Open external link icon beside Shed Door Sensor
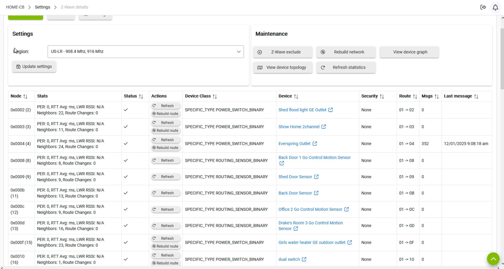Screen dimensions: 504x269 tap(316, 177)
